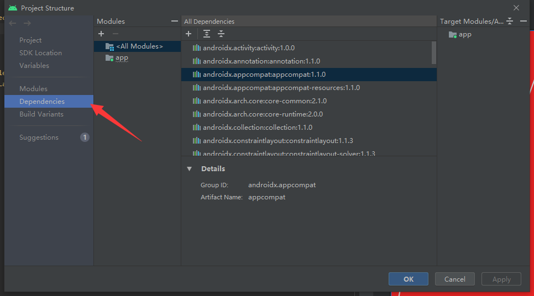Click the Android logo in title bar
The width and height of the screenshot is (534, 296).
coord(13,8)
